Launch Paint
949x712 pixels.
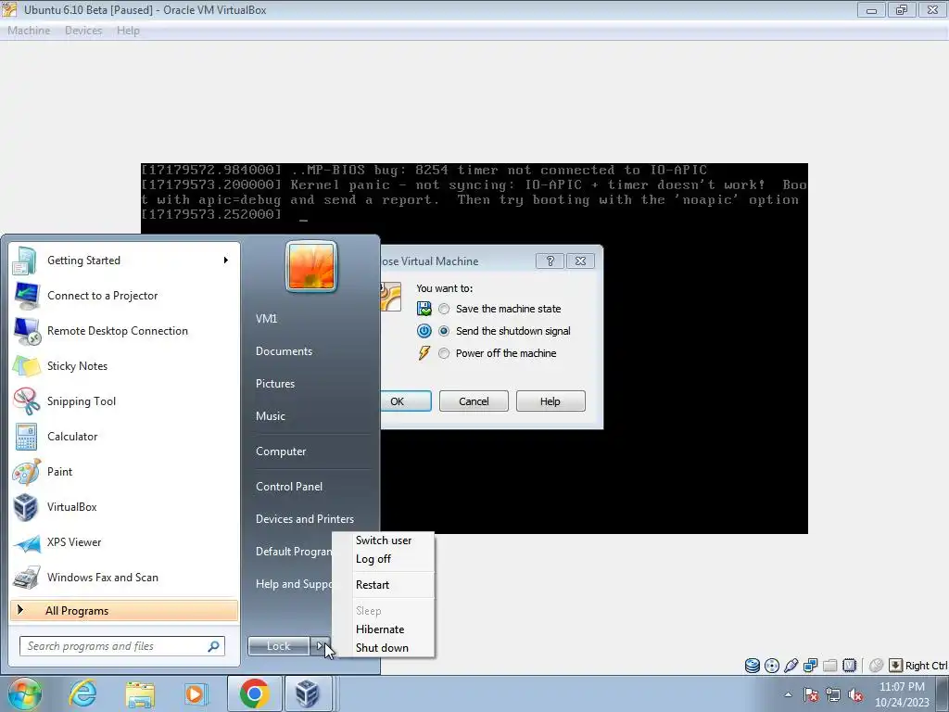124,472
